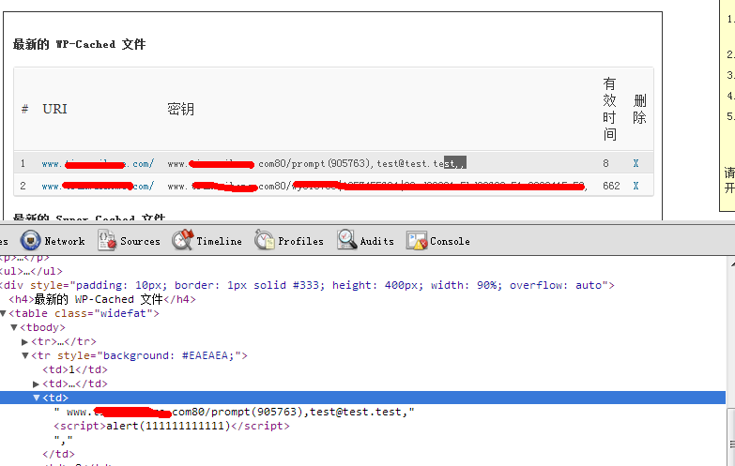Open the Network panel icon
735x466 pixels.
(x=30, y=240)
